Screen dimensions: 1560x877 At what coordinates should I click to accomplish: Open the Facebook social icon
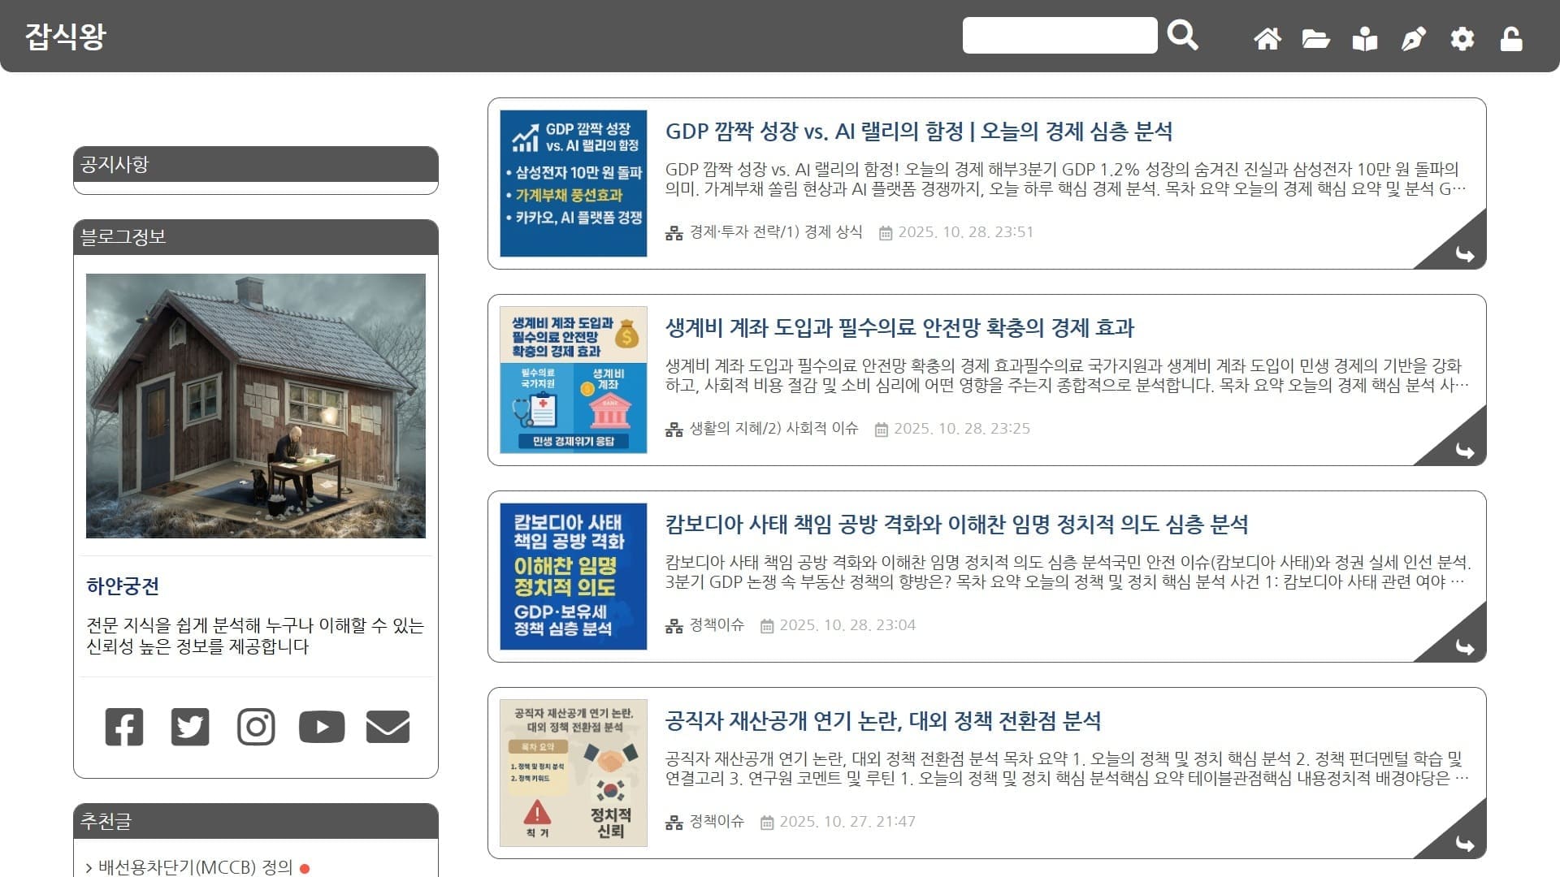click(x=124, y=727)
